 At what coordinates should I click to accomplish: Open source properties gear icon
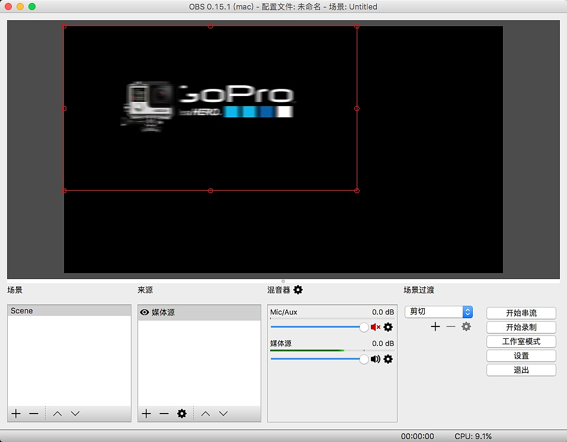[182, 414]
